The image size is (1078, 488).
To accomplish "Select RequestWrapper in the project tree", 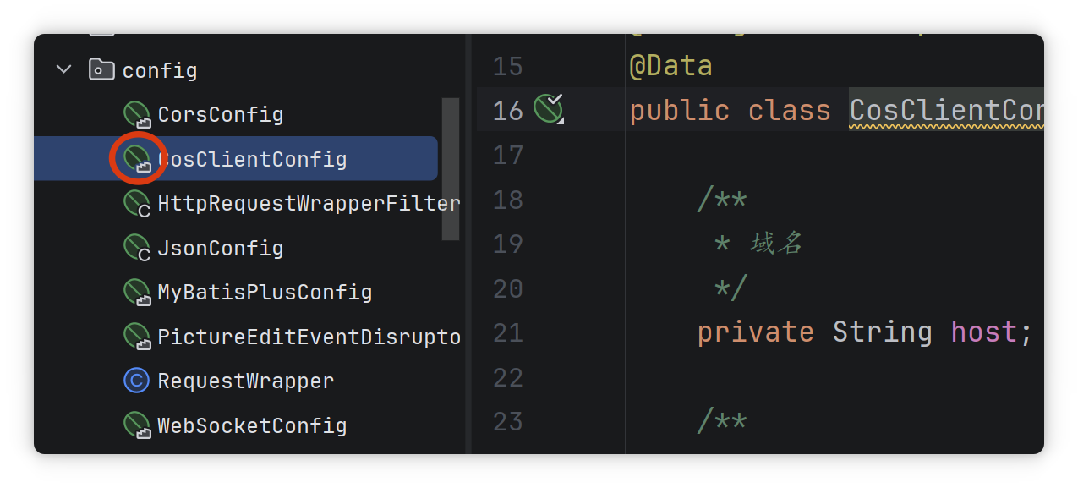I will point(246,381).
